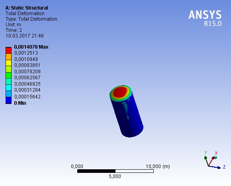Image resolution: width=231 pixels, height=186 pixels.
Task: Click the red maximum deformation zone on cylinder
Action: click(120, 92)
